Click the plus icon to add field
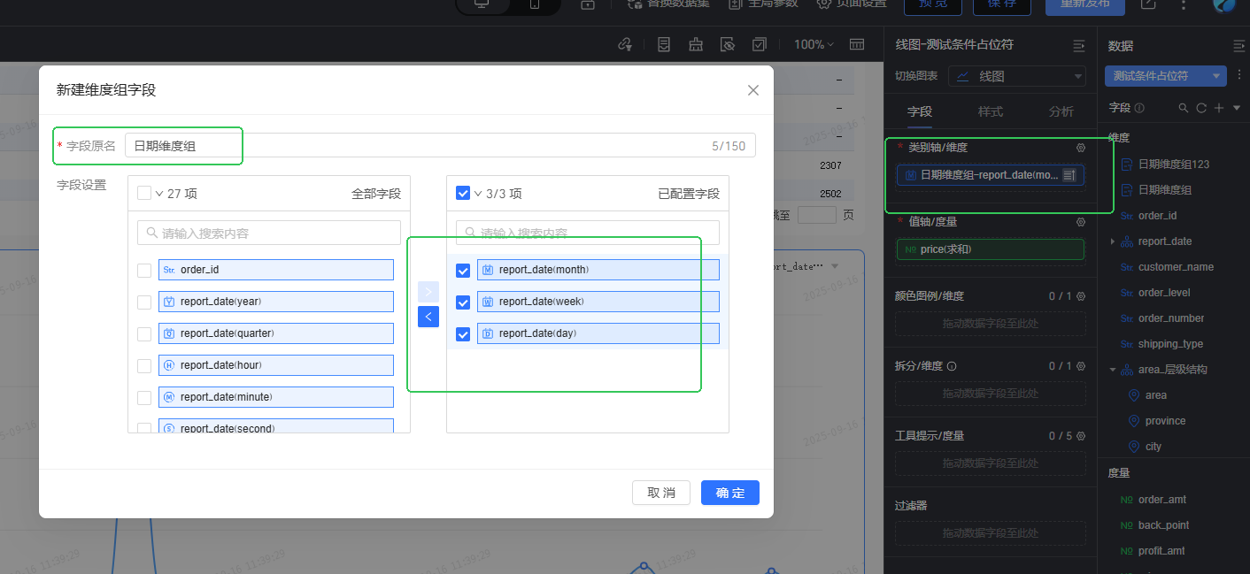Viewport: 1250px width, 574px height. [x=1219, y=108]
